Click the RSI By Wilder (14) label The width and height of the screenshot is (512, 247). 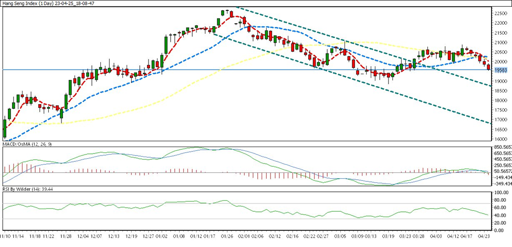point(28,189)
